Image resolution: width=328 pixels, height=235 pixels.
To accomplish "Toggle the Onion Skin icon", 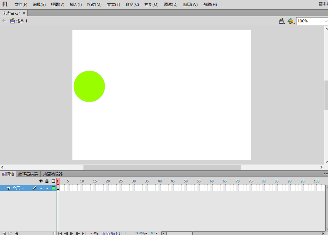I will pos(103,233).
